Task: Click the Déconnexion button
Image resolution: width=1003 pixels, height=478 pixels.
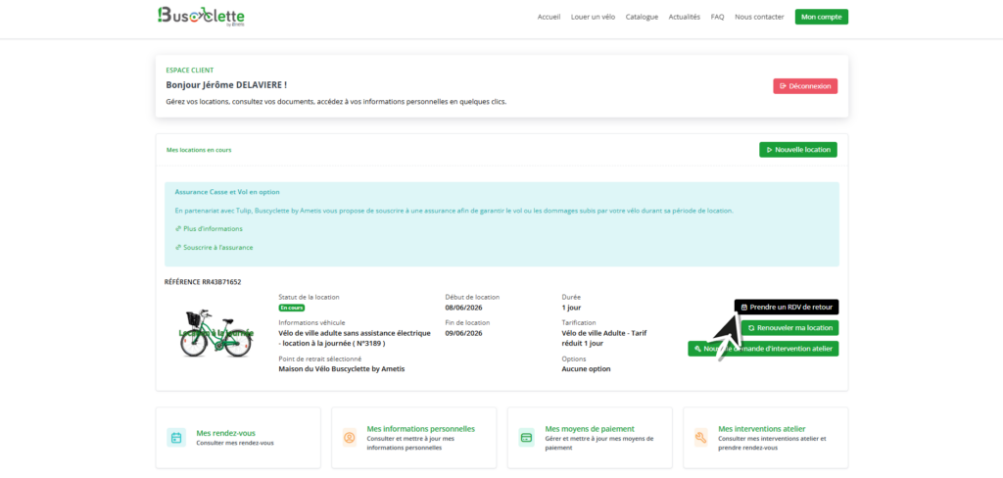Action: pos(805,86)
